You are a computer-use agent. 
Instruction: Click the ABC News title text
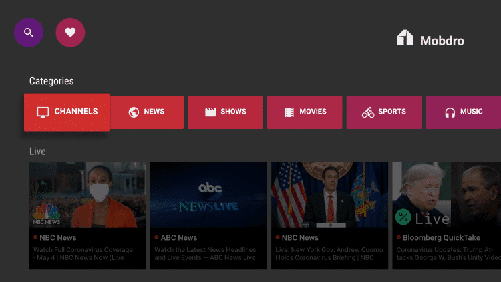178,237
